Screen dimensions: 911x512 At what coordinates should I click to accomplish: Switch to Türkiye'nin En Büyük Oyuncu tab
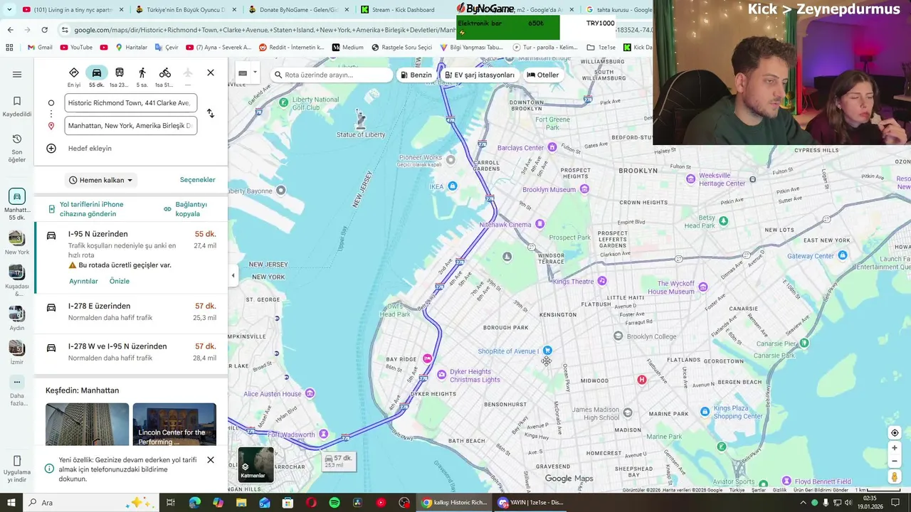(187, 10)
